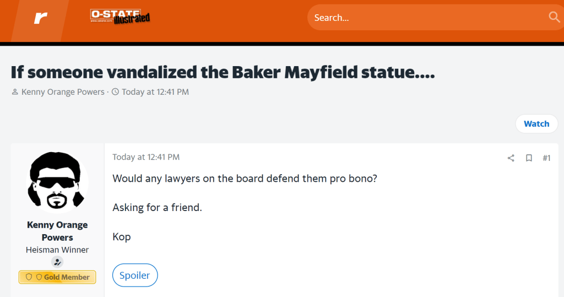Click the Baker Mayfield statue thread title
This screenshot has width=564, height=297.
tap(223, 72)
